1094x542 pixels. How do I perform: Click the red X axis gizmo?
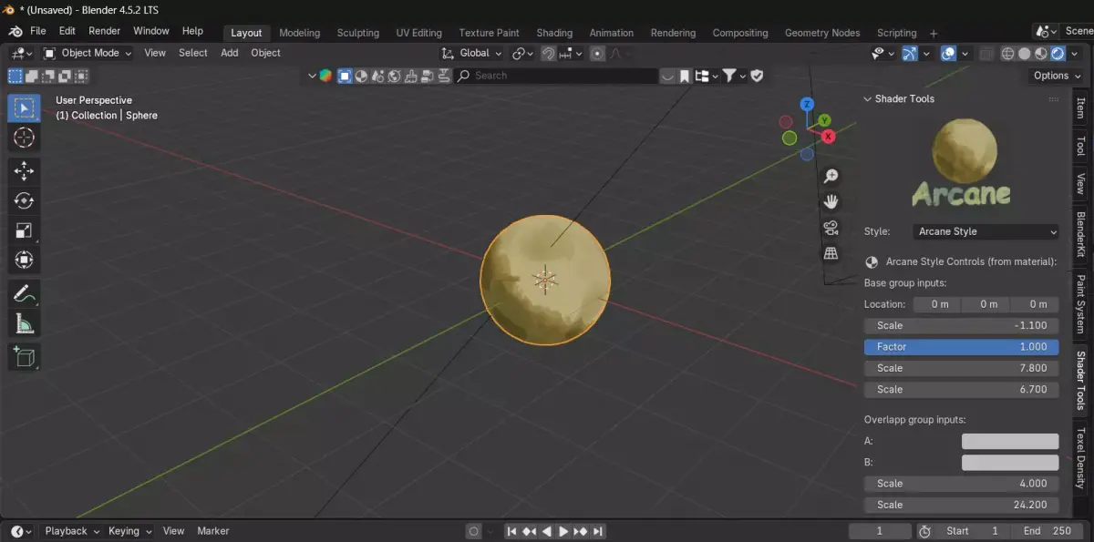tap(829, 137)
